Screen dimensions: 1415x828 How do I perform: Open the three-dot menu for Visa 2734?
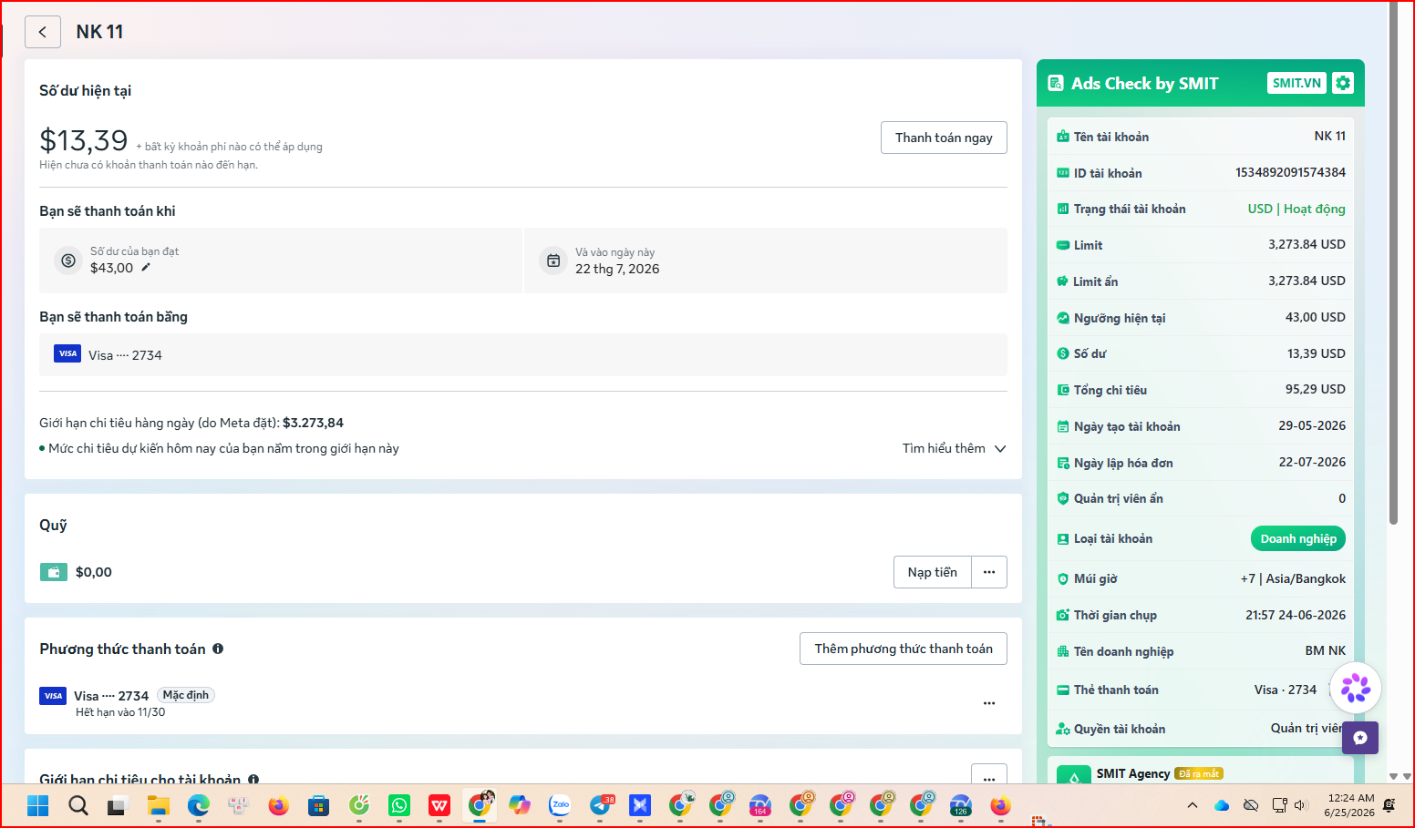coord(989,703)
